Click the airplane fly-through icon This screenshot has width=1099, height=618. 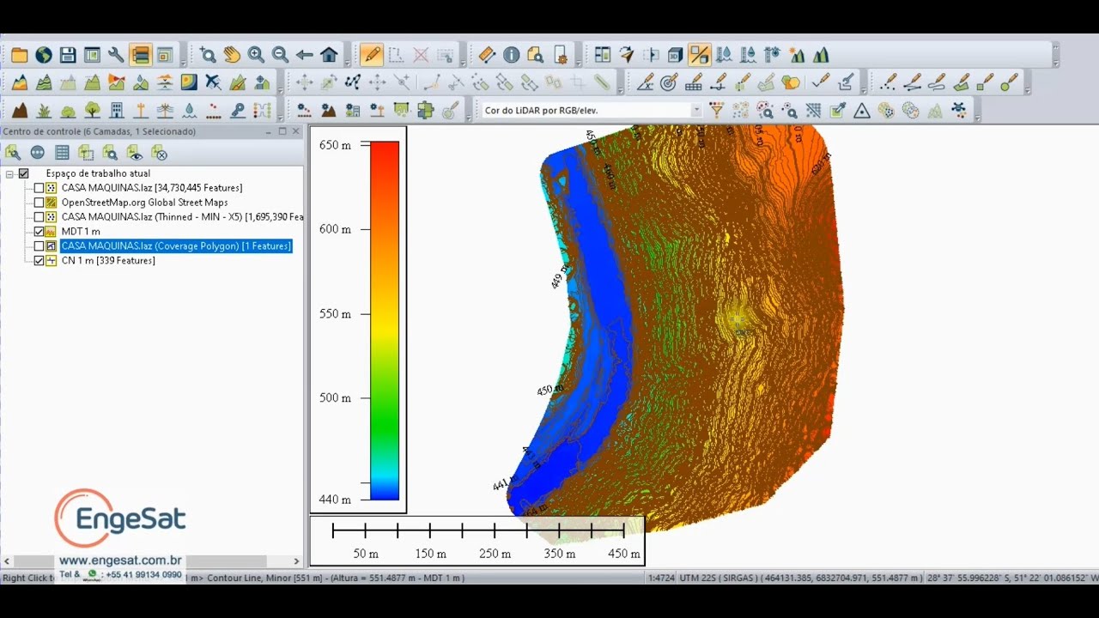[213, 82]
